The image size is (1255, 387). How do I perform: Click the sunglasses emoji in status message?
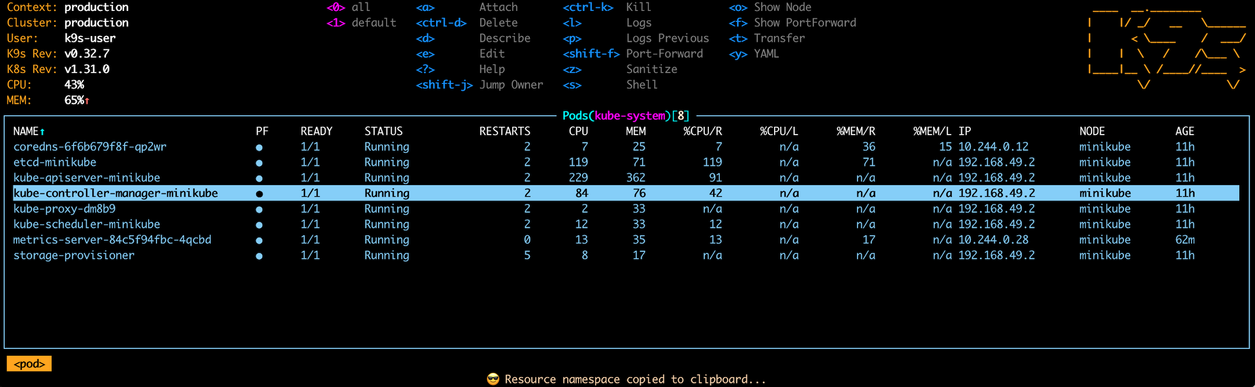[x=493, y=379]
